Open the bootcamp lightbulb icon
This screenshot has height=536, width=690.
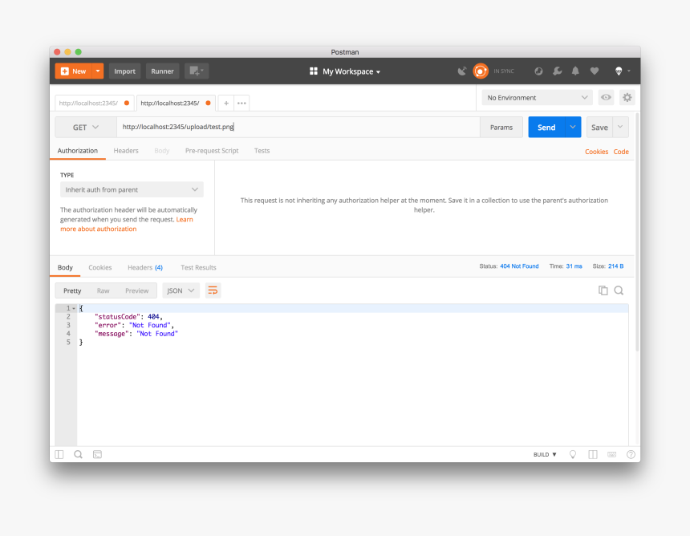[573, 455]
